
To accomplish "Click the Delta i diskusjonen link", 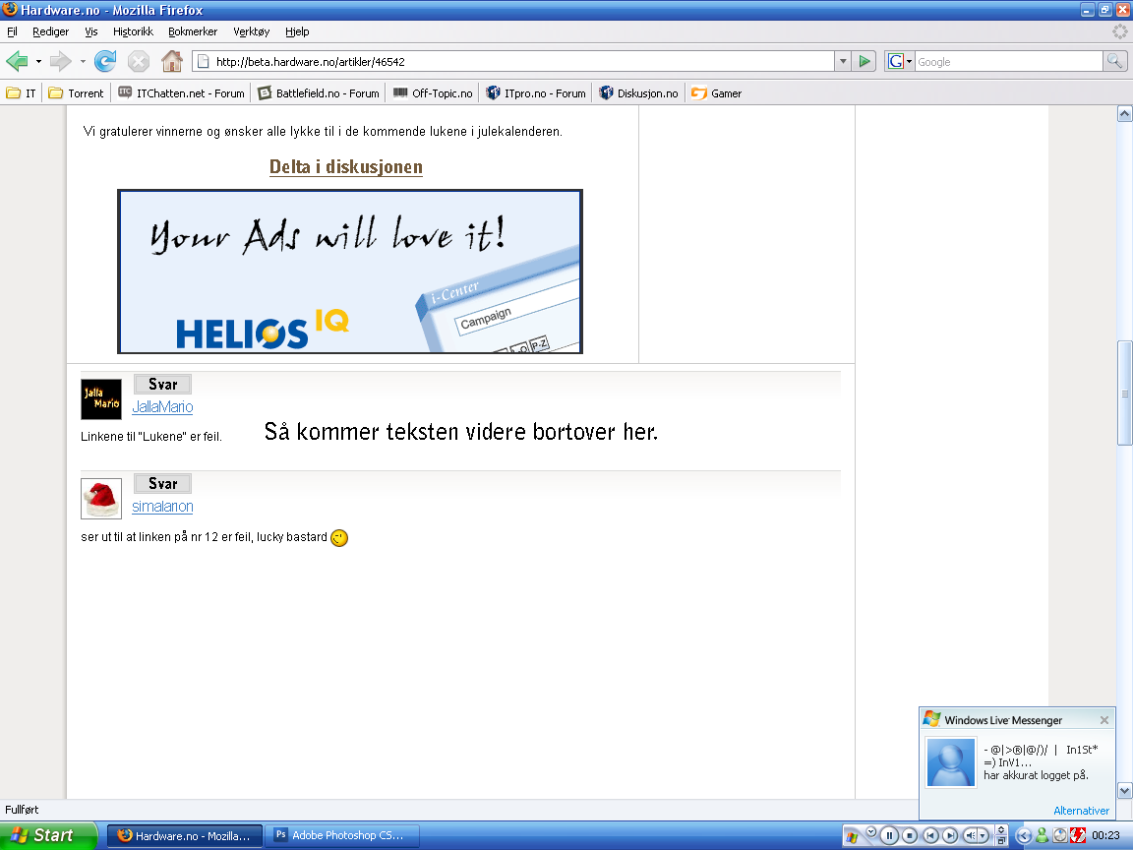I will (x=346, y=167).
